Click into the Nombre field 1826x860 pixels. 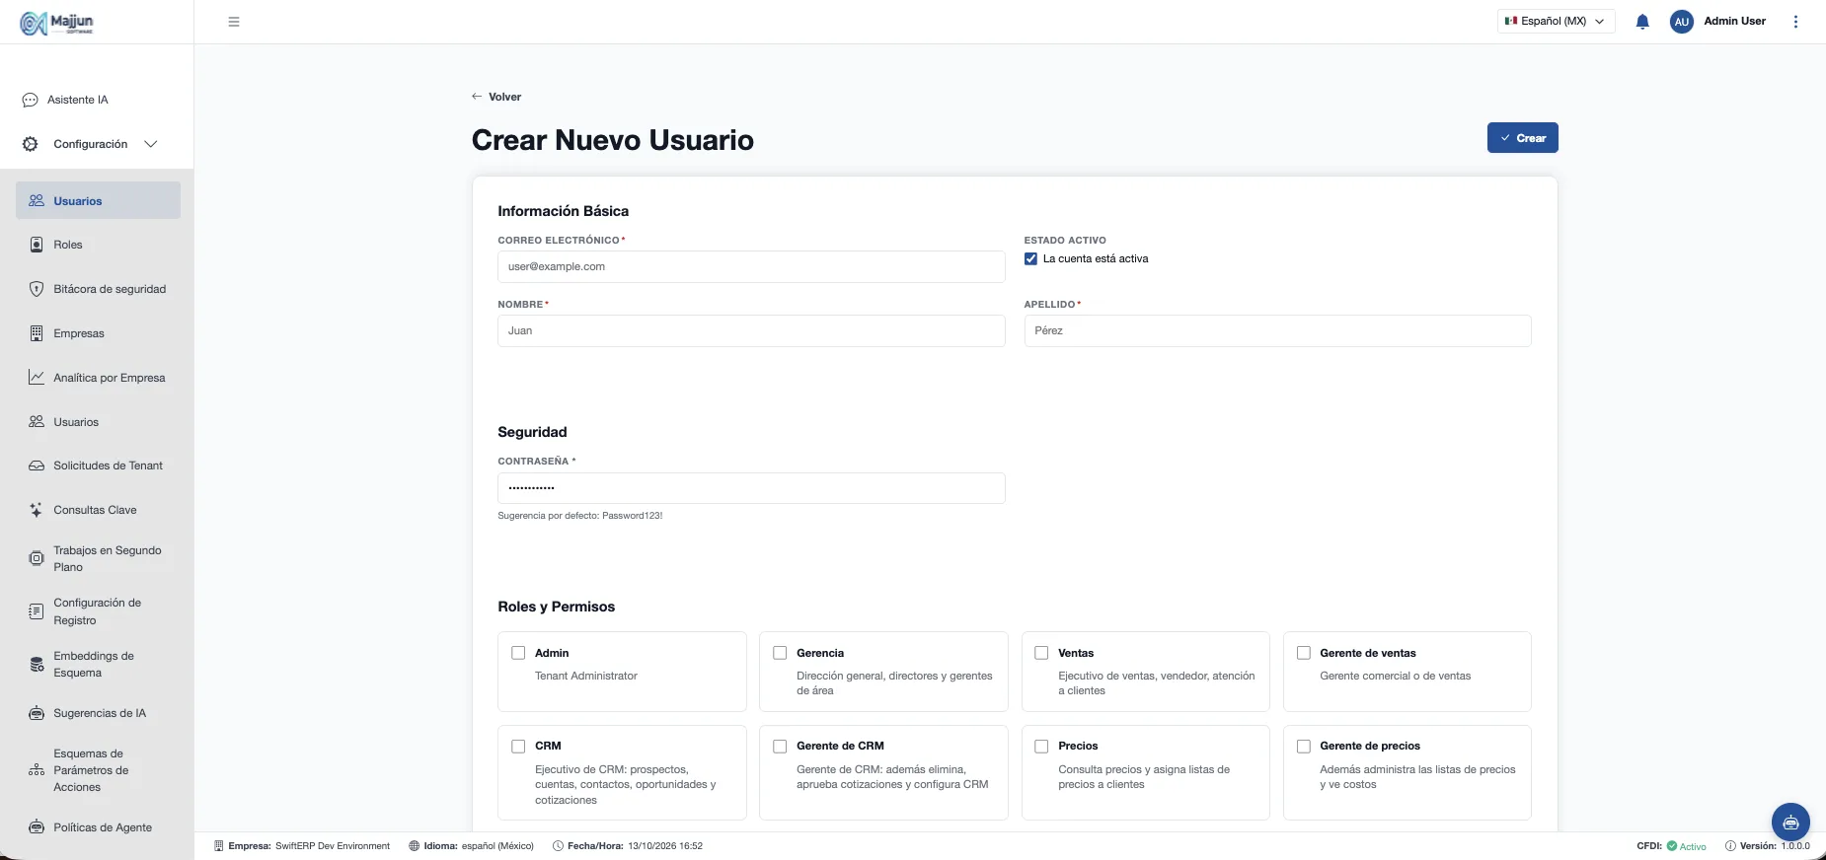(751, 330)
